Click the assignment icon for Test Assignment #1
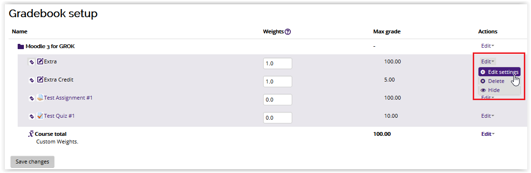The height and width of the screenshot is (173, 531). (x=40, y=98)
